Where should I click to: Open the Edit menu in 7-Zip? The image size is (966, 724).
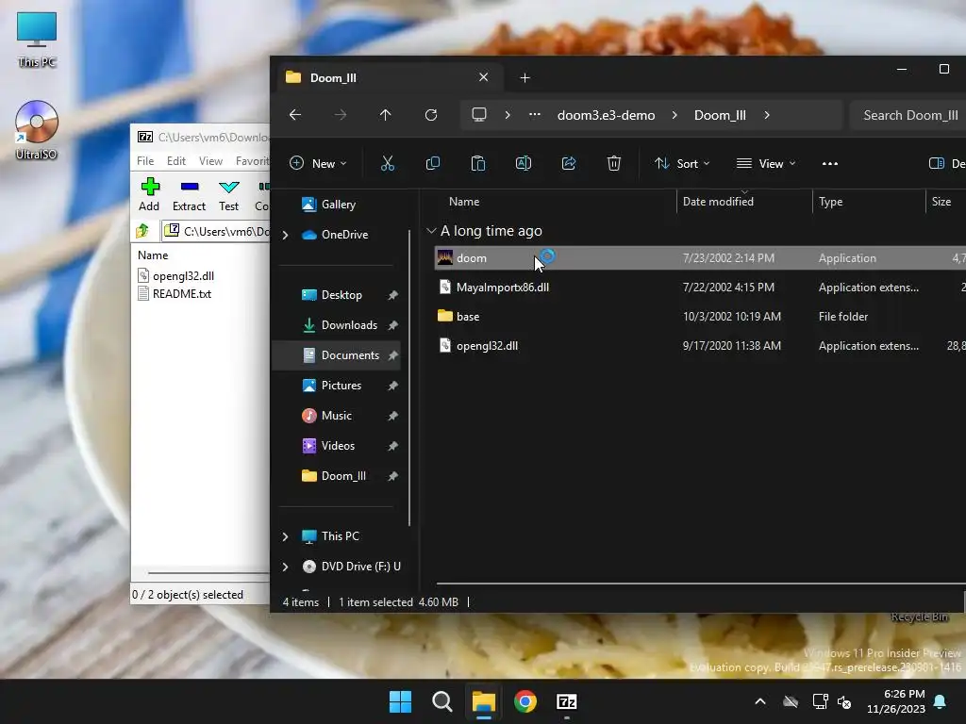pyautogui.click(x=176, y=160)
